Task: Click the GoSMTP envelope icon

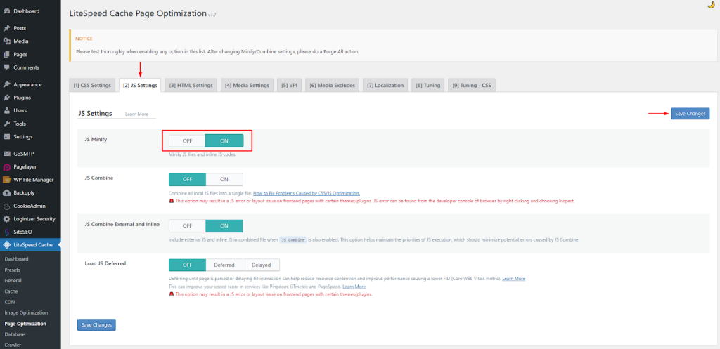Action: click(x=6, y=154)
